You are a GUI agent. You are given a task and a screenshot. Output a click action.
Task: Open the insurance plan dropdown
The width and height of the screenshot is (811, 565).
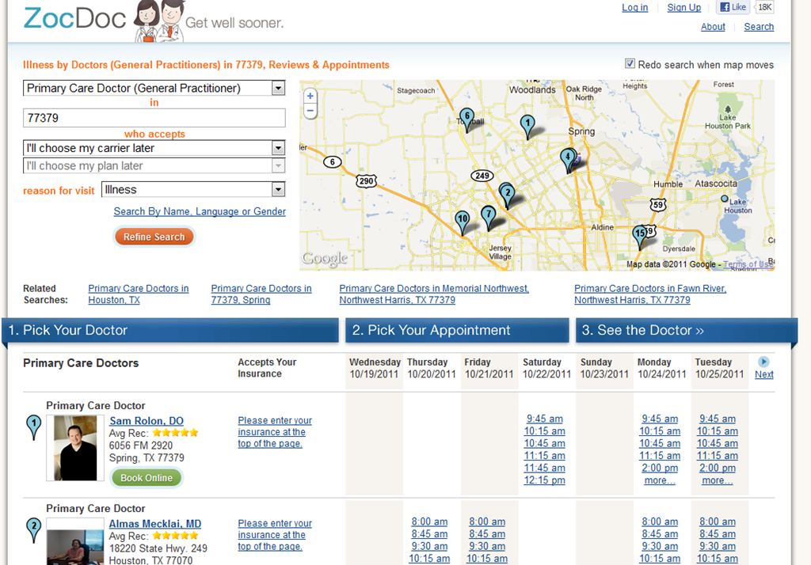[154, 166]
